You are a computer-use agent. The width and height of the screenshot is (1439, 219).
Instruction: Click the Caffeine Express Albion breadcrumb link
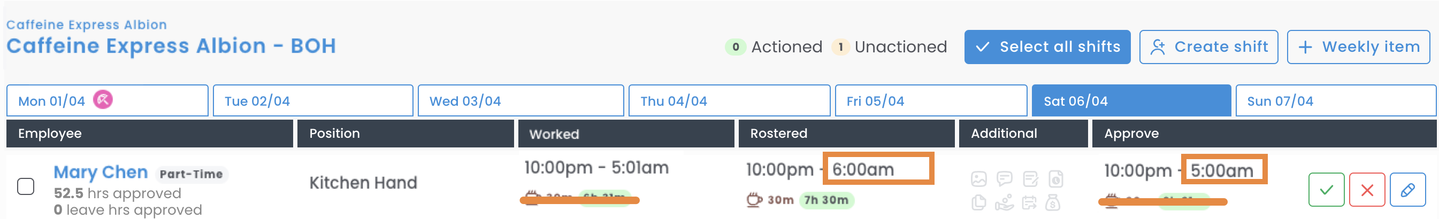[x=87, y=25]
